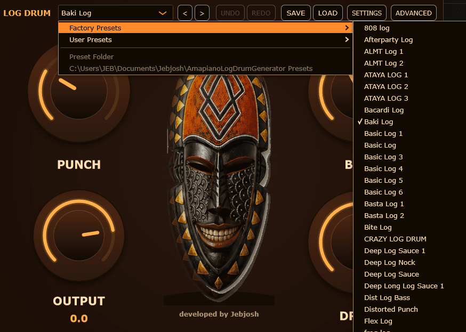466x332 pixels.
Task: Select the Bite Log preset
Action: coord(410,228)
